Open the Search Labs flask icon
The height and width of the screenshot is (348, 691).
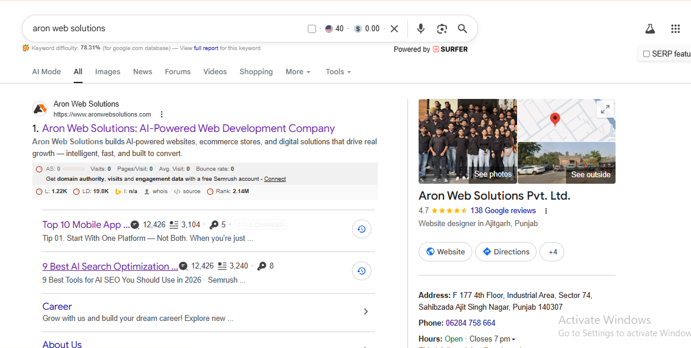pyautogui.click(x=650, y=29)
